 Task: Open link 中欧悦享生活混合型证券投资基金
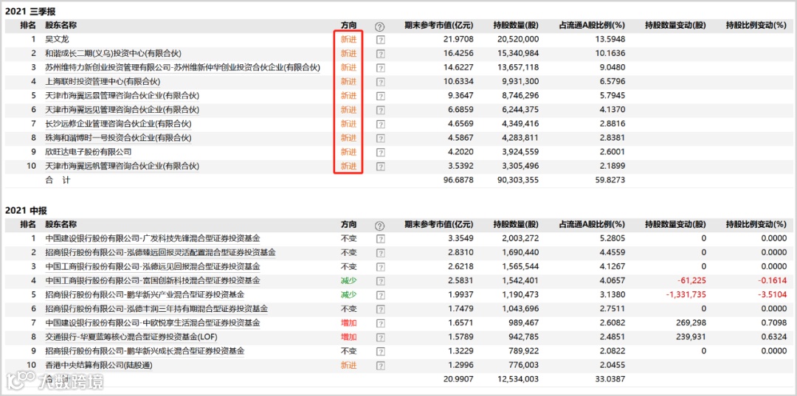point(153,323)
